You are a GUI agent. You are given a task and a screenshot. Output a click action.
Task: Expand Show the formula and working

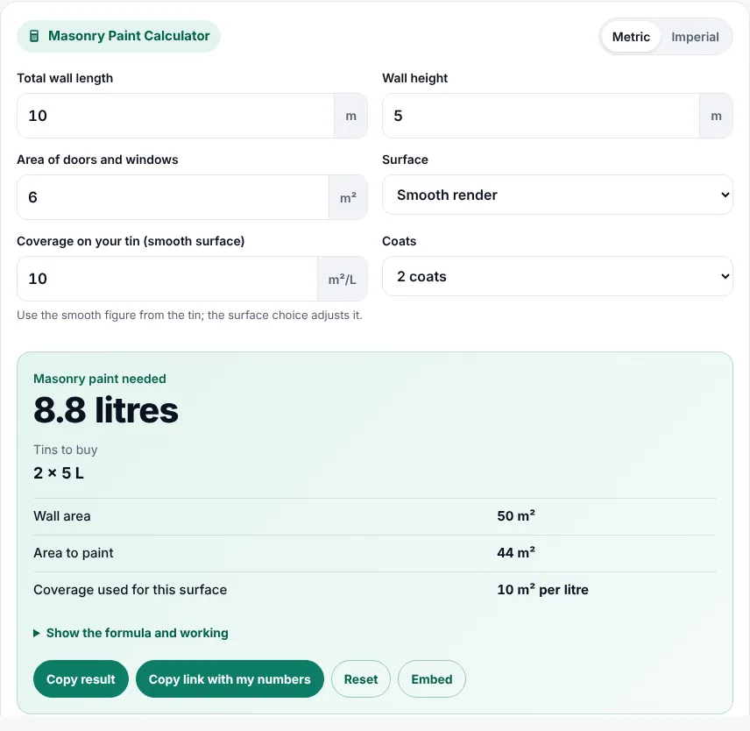click(x=131, y=633)
